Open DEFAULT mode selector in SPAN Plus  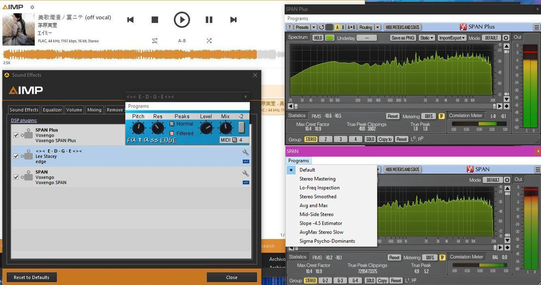pos(492,38)
